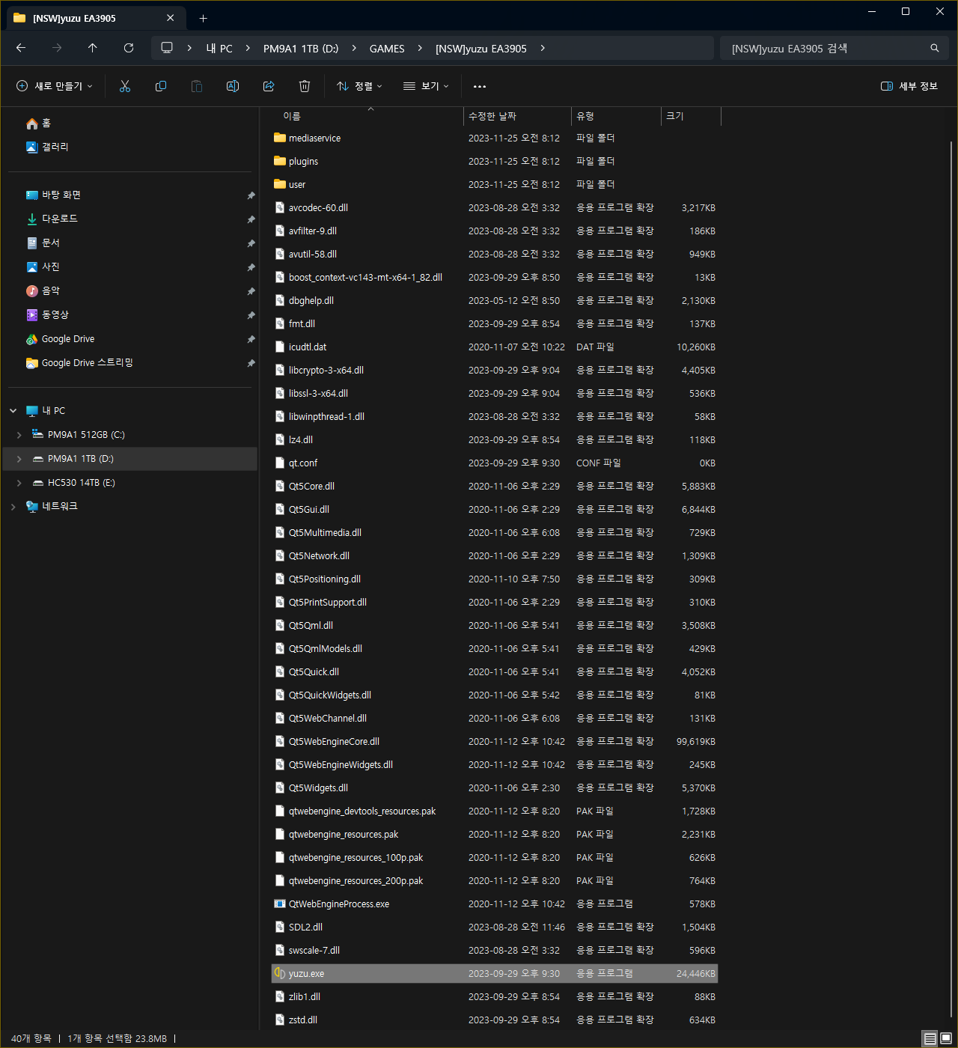Click the Rename icon in toolbar
The height and width of the screenshot is (1048, 958).
pyautogui.click(x=233, y=86)
